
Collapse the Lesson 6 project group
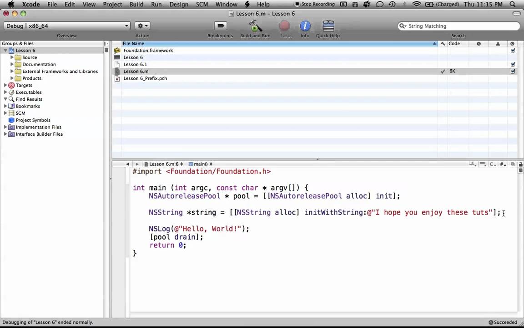[5, 51]
